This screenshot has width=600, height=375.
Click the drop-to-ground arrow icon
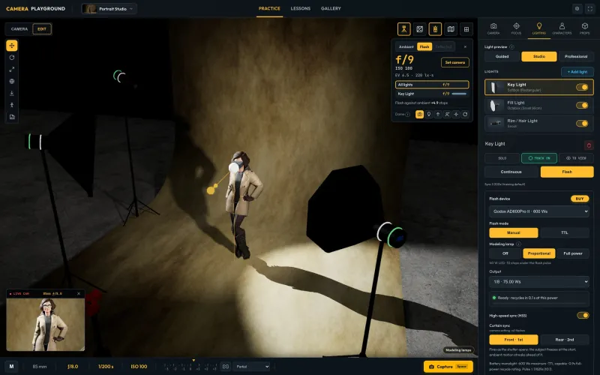click(x=12, y=93)
